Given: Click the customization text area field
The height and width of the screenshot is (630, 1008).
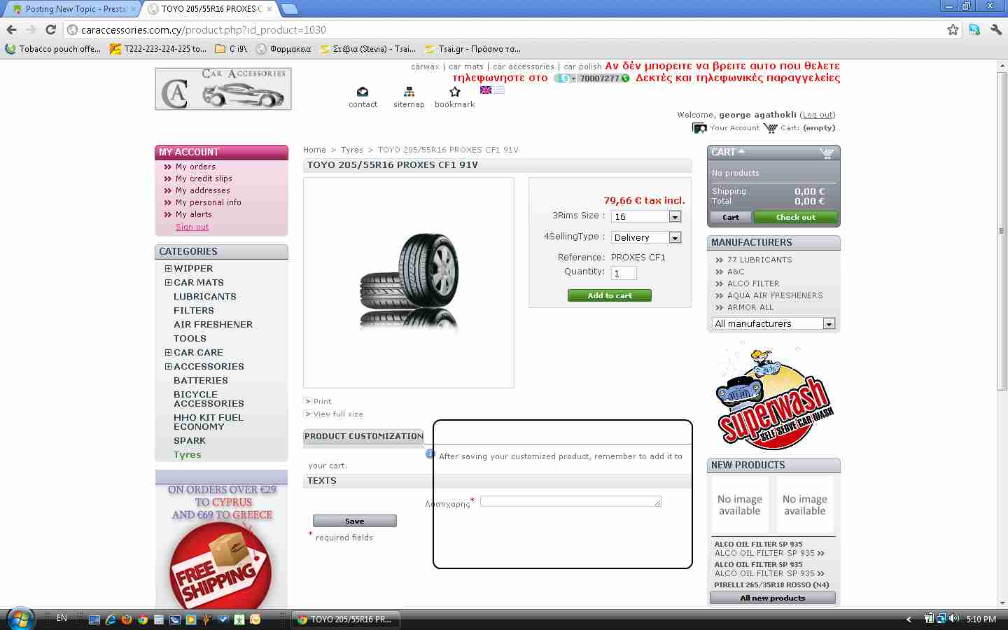Looking at the screenshot, I should [x=570, y=501].
